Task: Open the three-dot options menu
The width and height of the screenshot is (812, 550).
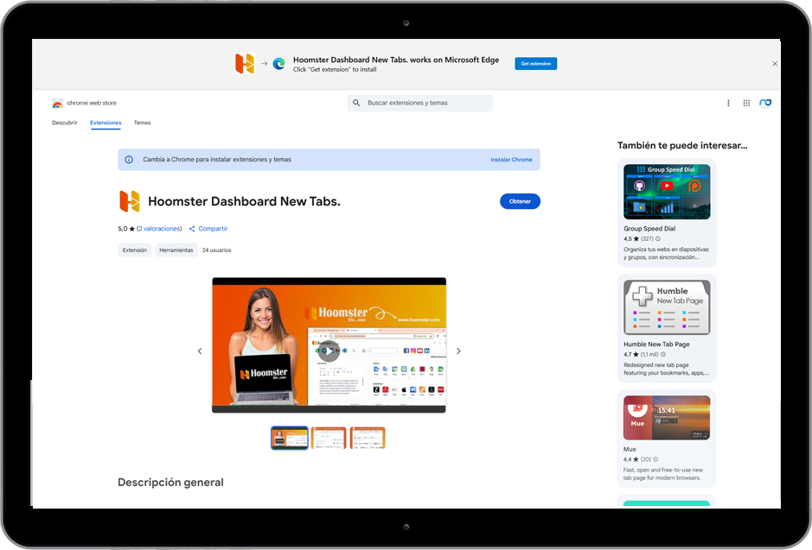Action: (728, 103)
